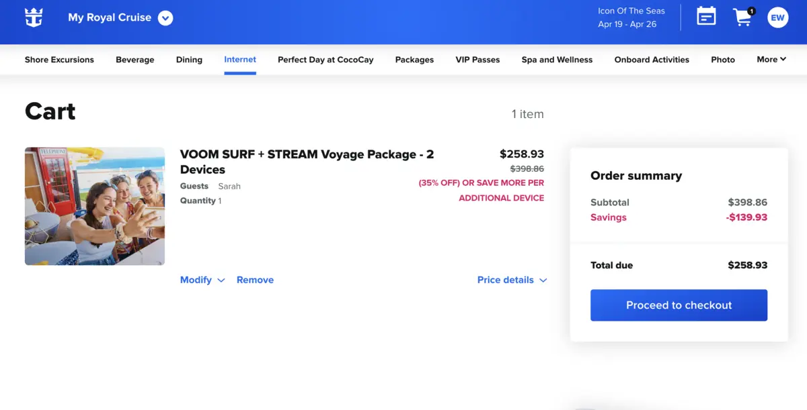Open the shopping cart icon
This screenshot has height=410, width=807.
743,17
